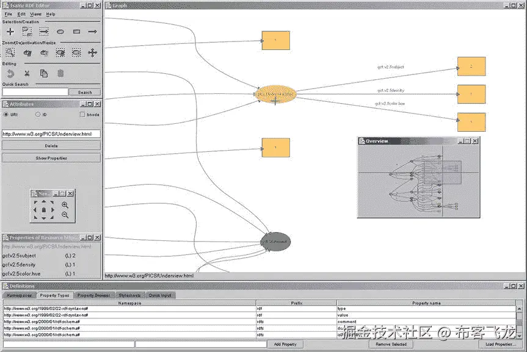Click the Show Properties button
Screen dimensions: 527x352
(51, 157)
